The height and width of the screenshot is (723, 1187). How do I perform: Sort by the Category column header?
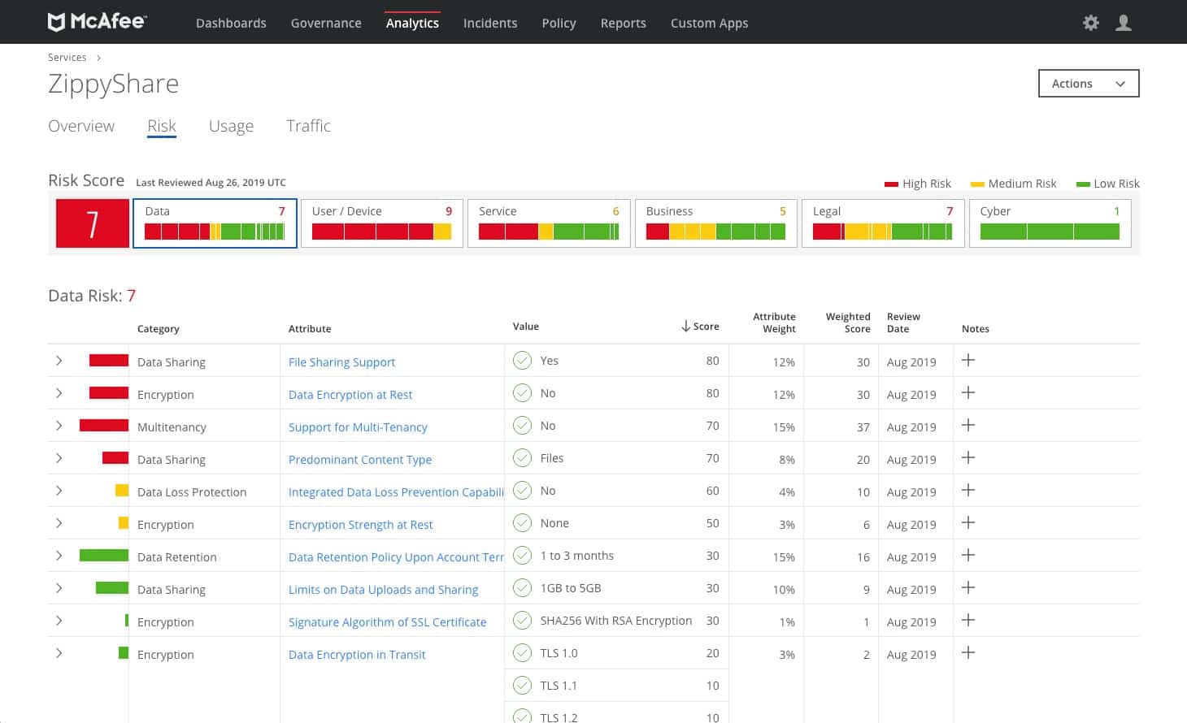159,329
